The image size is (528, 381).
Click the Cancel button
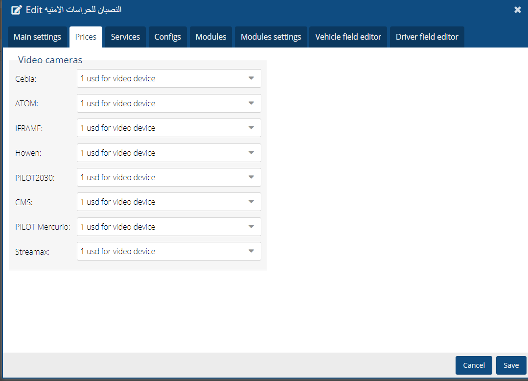coord(473,365)
